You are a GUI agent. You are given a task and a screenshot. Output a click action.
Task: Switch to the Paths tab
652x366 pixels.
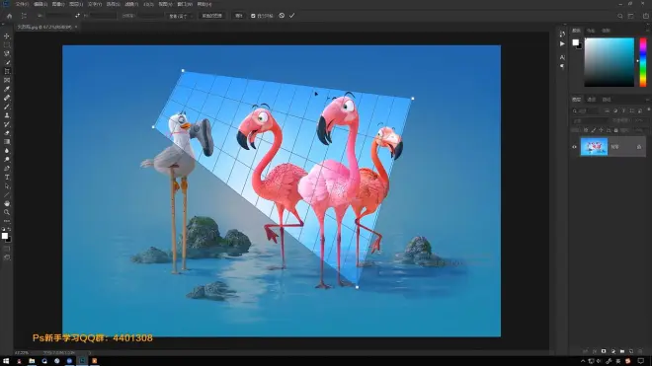pyautogui.click(x=607, y=100)
